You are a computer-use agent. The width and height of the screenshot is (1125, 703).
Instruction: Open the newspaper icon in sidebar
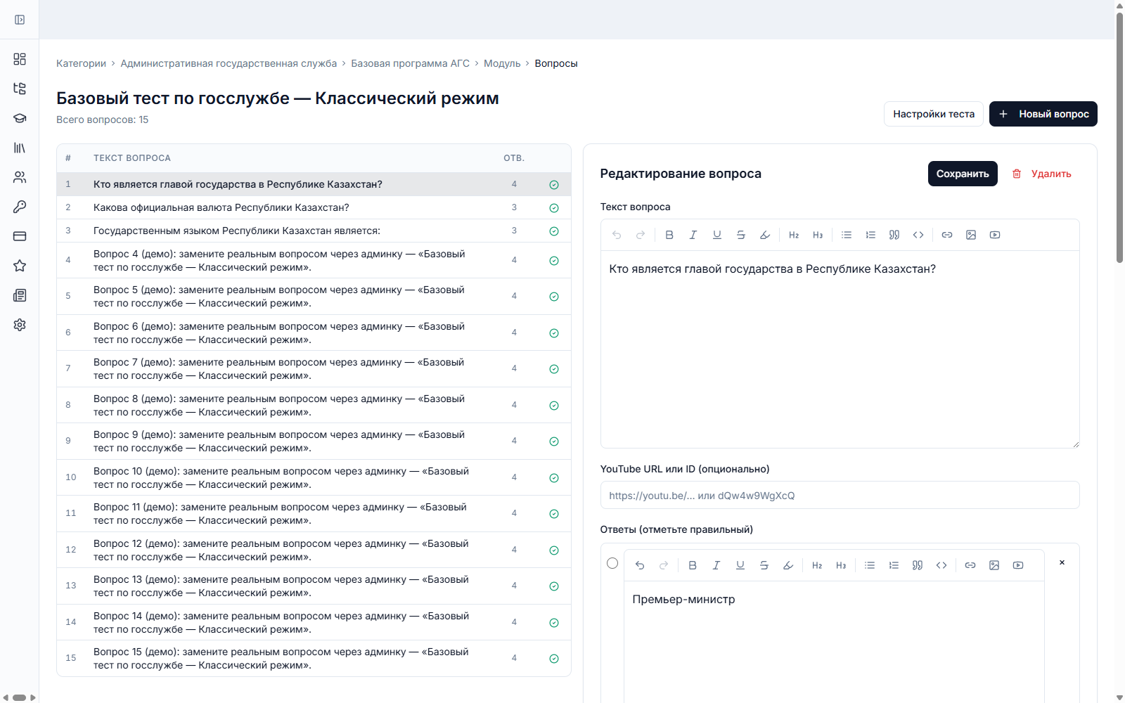pyautogui.click(x=20, y=295)
